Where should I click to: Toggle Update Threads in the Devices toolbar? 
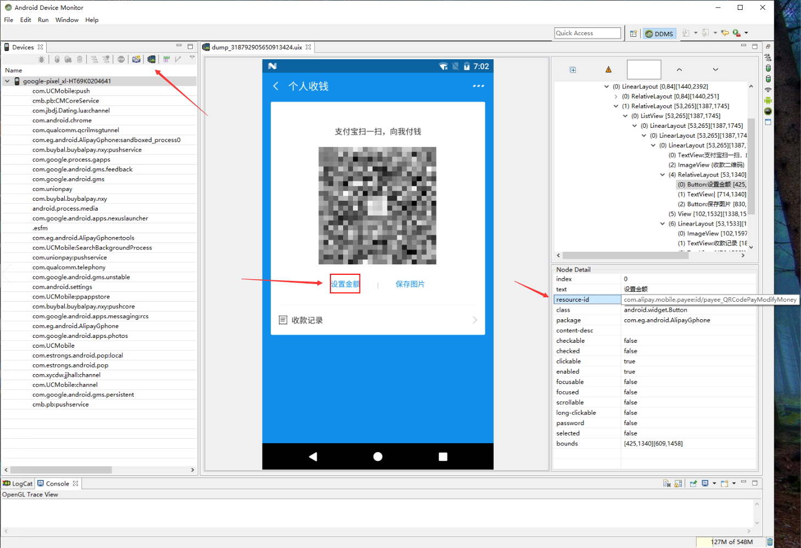pos(94,59)
